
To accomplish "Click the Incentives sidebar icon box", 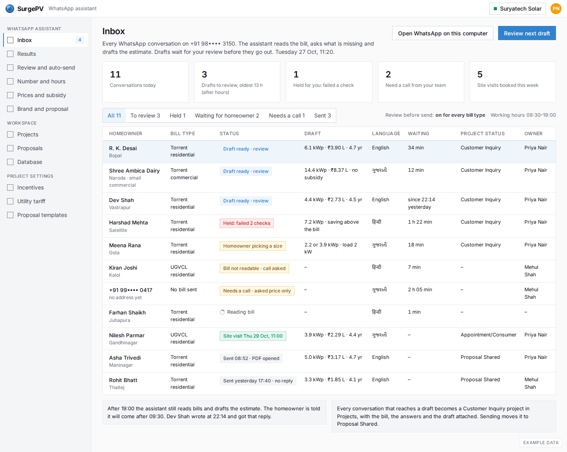I will click(10, 187).
